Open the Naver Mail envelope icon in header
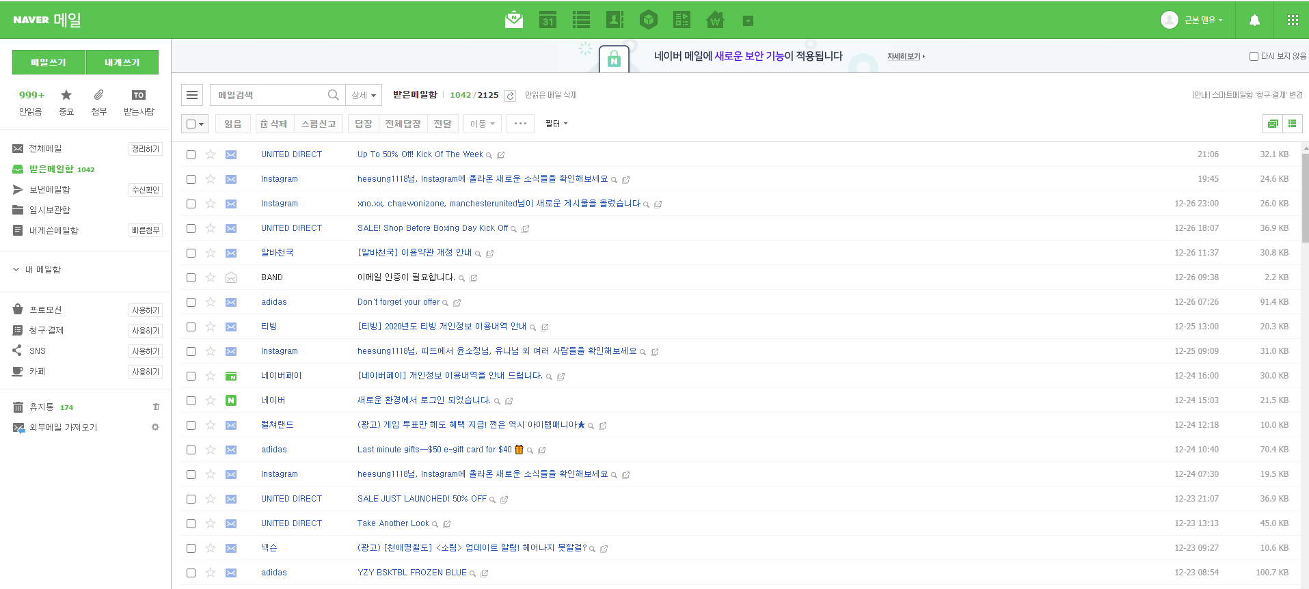 coord(514,20)
